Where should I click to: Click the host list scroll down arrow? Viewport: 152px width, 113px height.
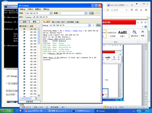[39, 95]
